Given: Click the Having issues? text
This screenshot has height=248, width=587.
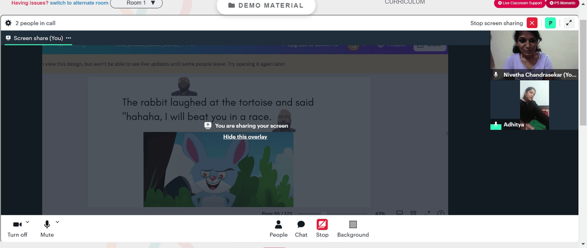Looking at the screenshot, I should pos(30,3).
